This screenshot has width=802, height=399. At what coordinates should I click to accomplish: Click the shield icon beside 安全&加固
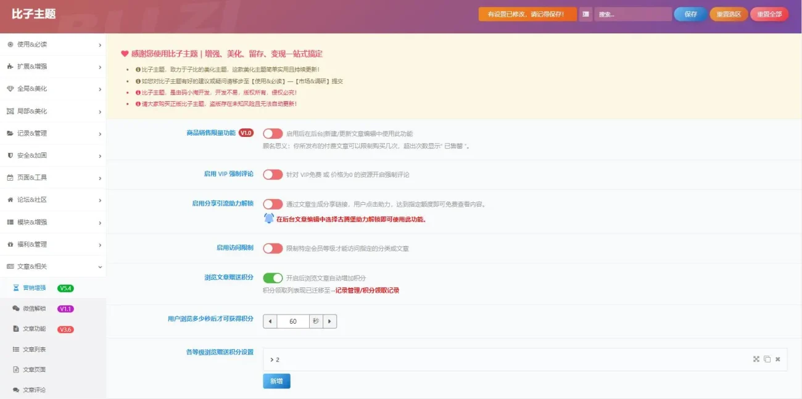[10, 155]
